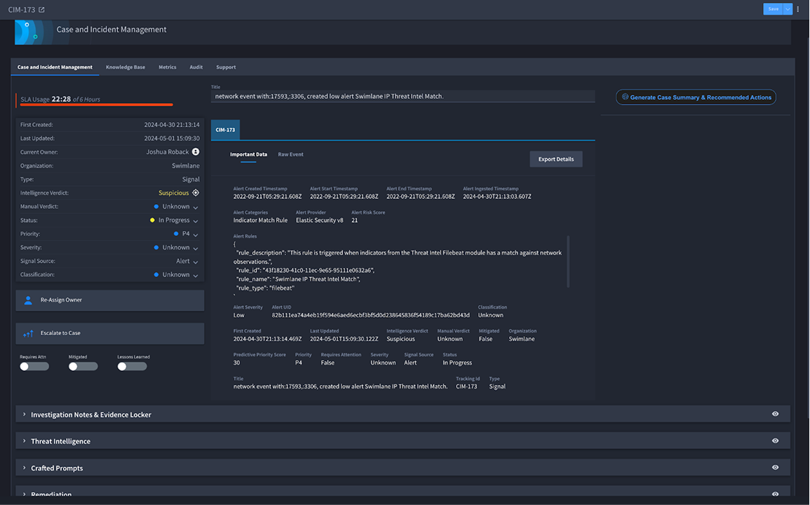Screen dimensions: 810x505
Task: Toggle Requires Attn switch
Action: click(34, 366)
